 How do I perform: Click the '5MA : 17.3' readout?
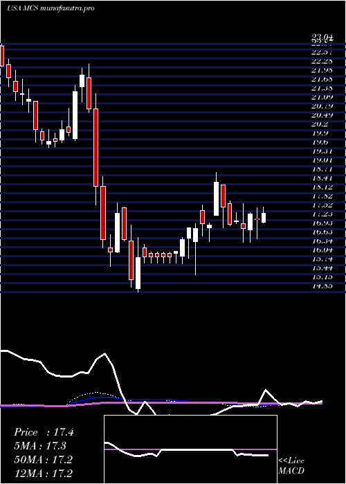coord(40,446)
